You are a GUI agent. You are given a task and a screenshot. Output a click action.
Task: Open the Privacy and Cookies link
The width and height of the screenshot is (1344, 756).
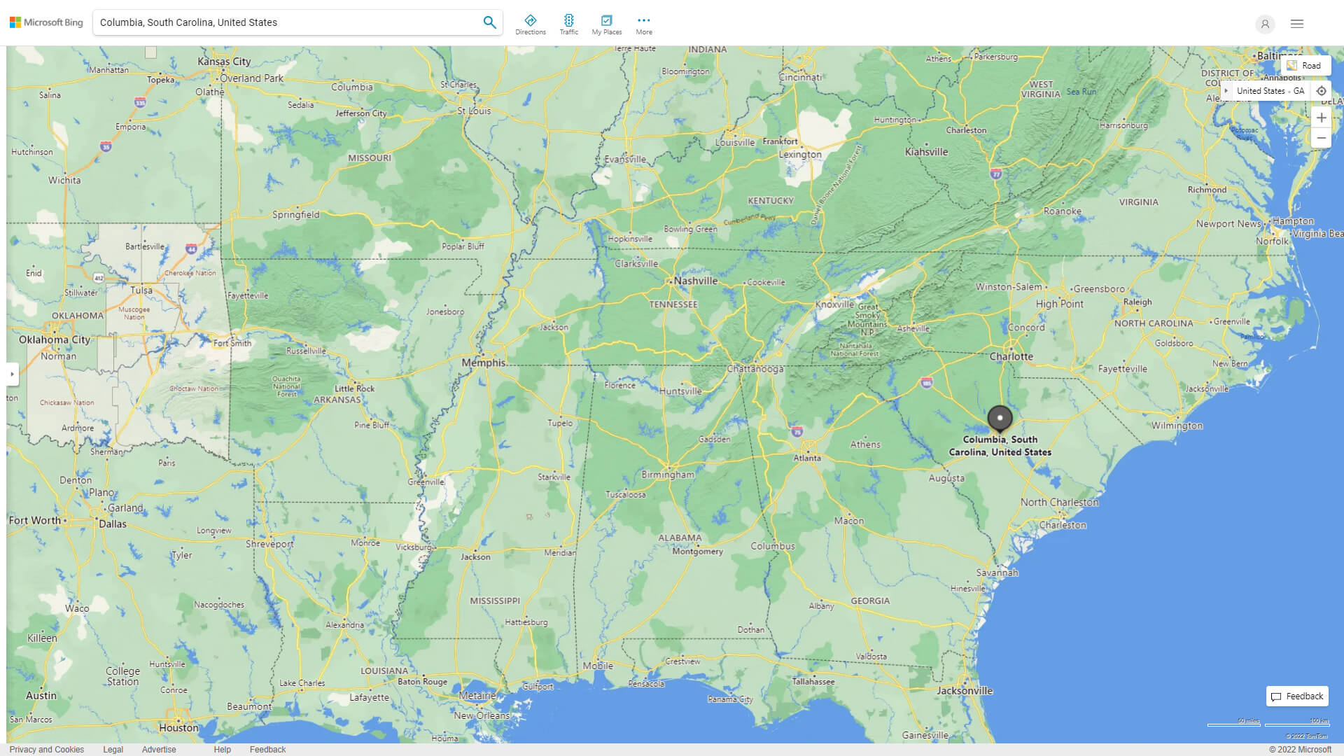coord(47,749)
